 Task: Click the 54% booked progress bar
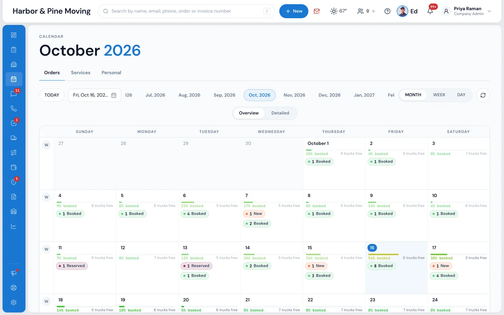point(396,254)
